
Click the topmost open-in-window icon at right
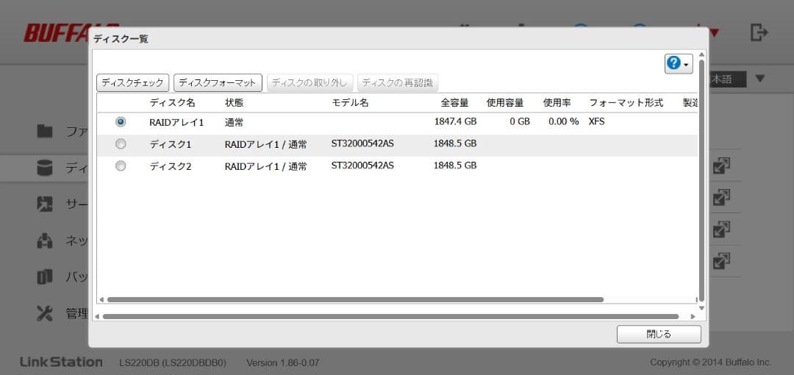(x=721, y=165)
